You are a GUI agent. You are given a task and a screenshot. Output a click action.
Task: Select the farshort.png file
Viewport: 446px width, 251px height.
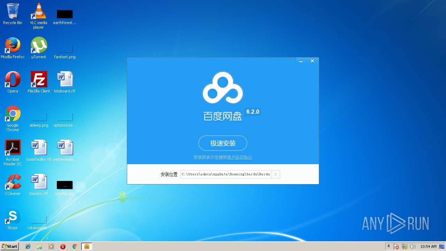64,50
